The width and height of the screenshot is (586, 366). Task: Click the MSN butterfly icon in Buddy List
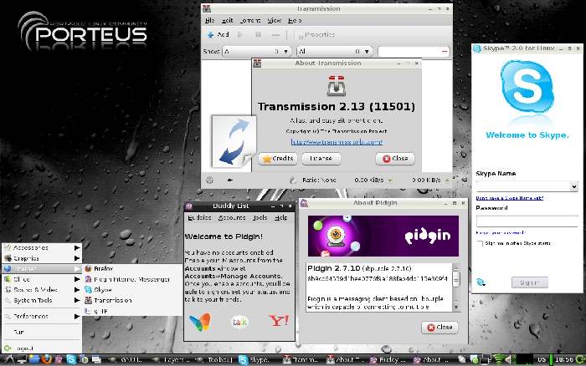tap(199, 322)
